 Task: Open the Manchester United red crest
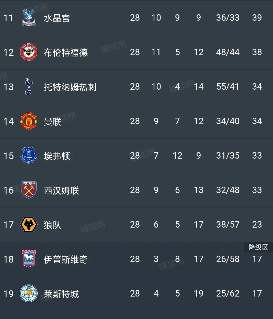[28, 121]
